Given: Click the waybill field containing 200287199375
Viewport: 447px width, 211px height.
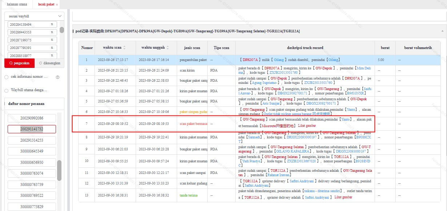Looking at the screenshot, I should tap(32, 40).
